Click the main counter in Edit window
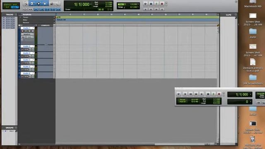 [82, 5]
